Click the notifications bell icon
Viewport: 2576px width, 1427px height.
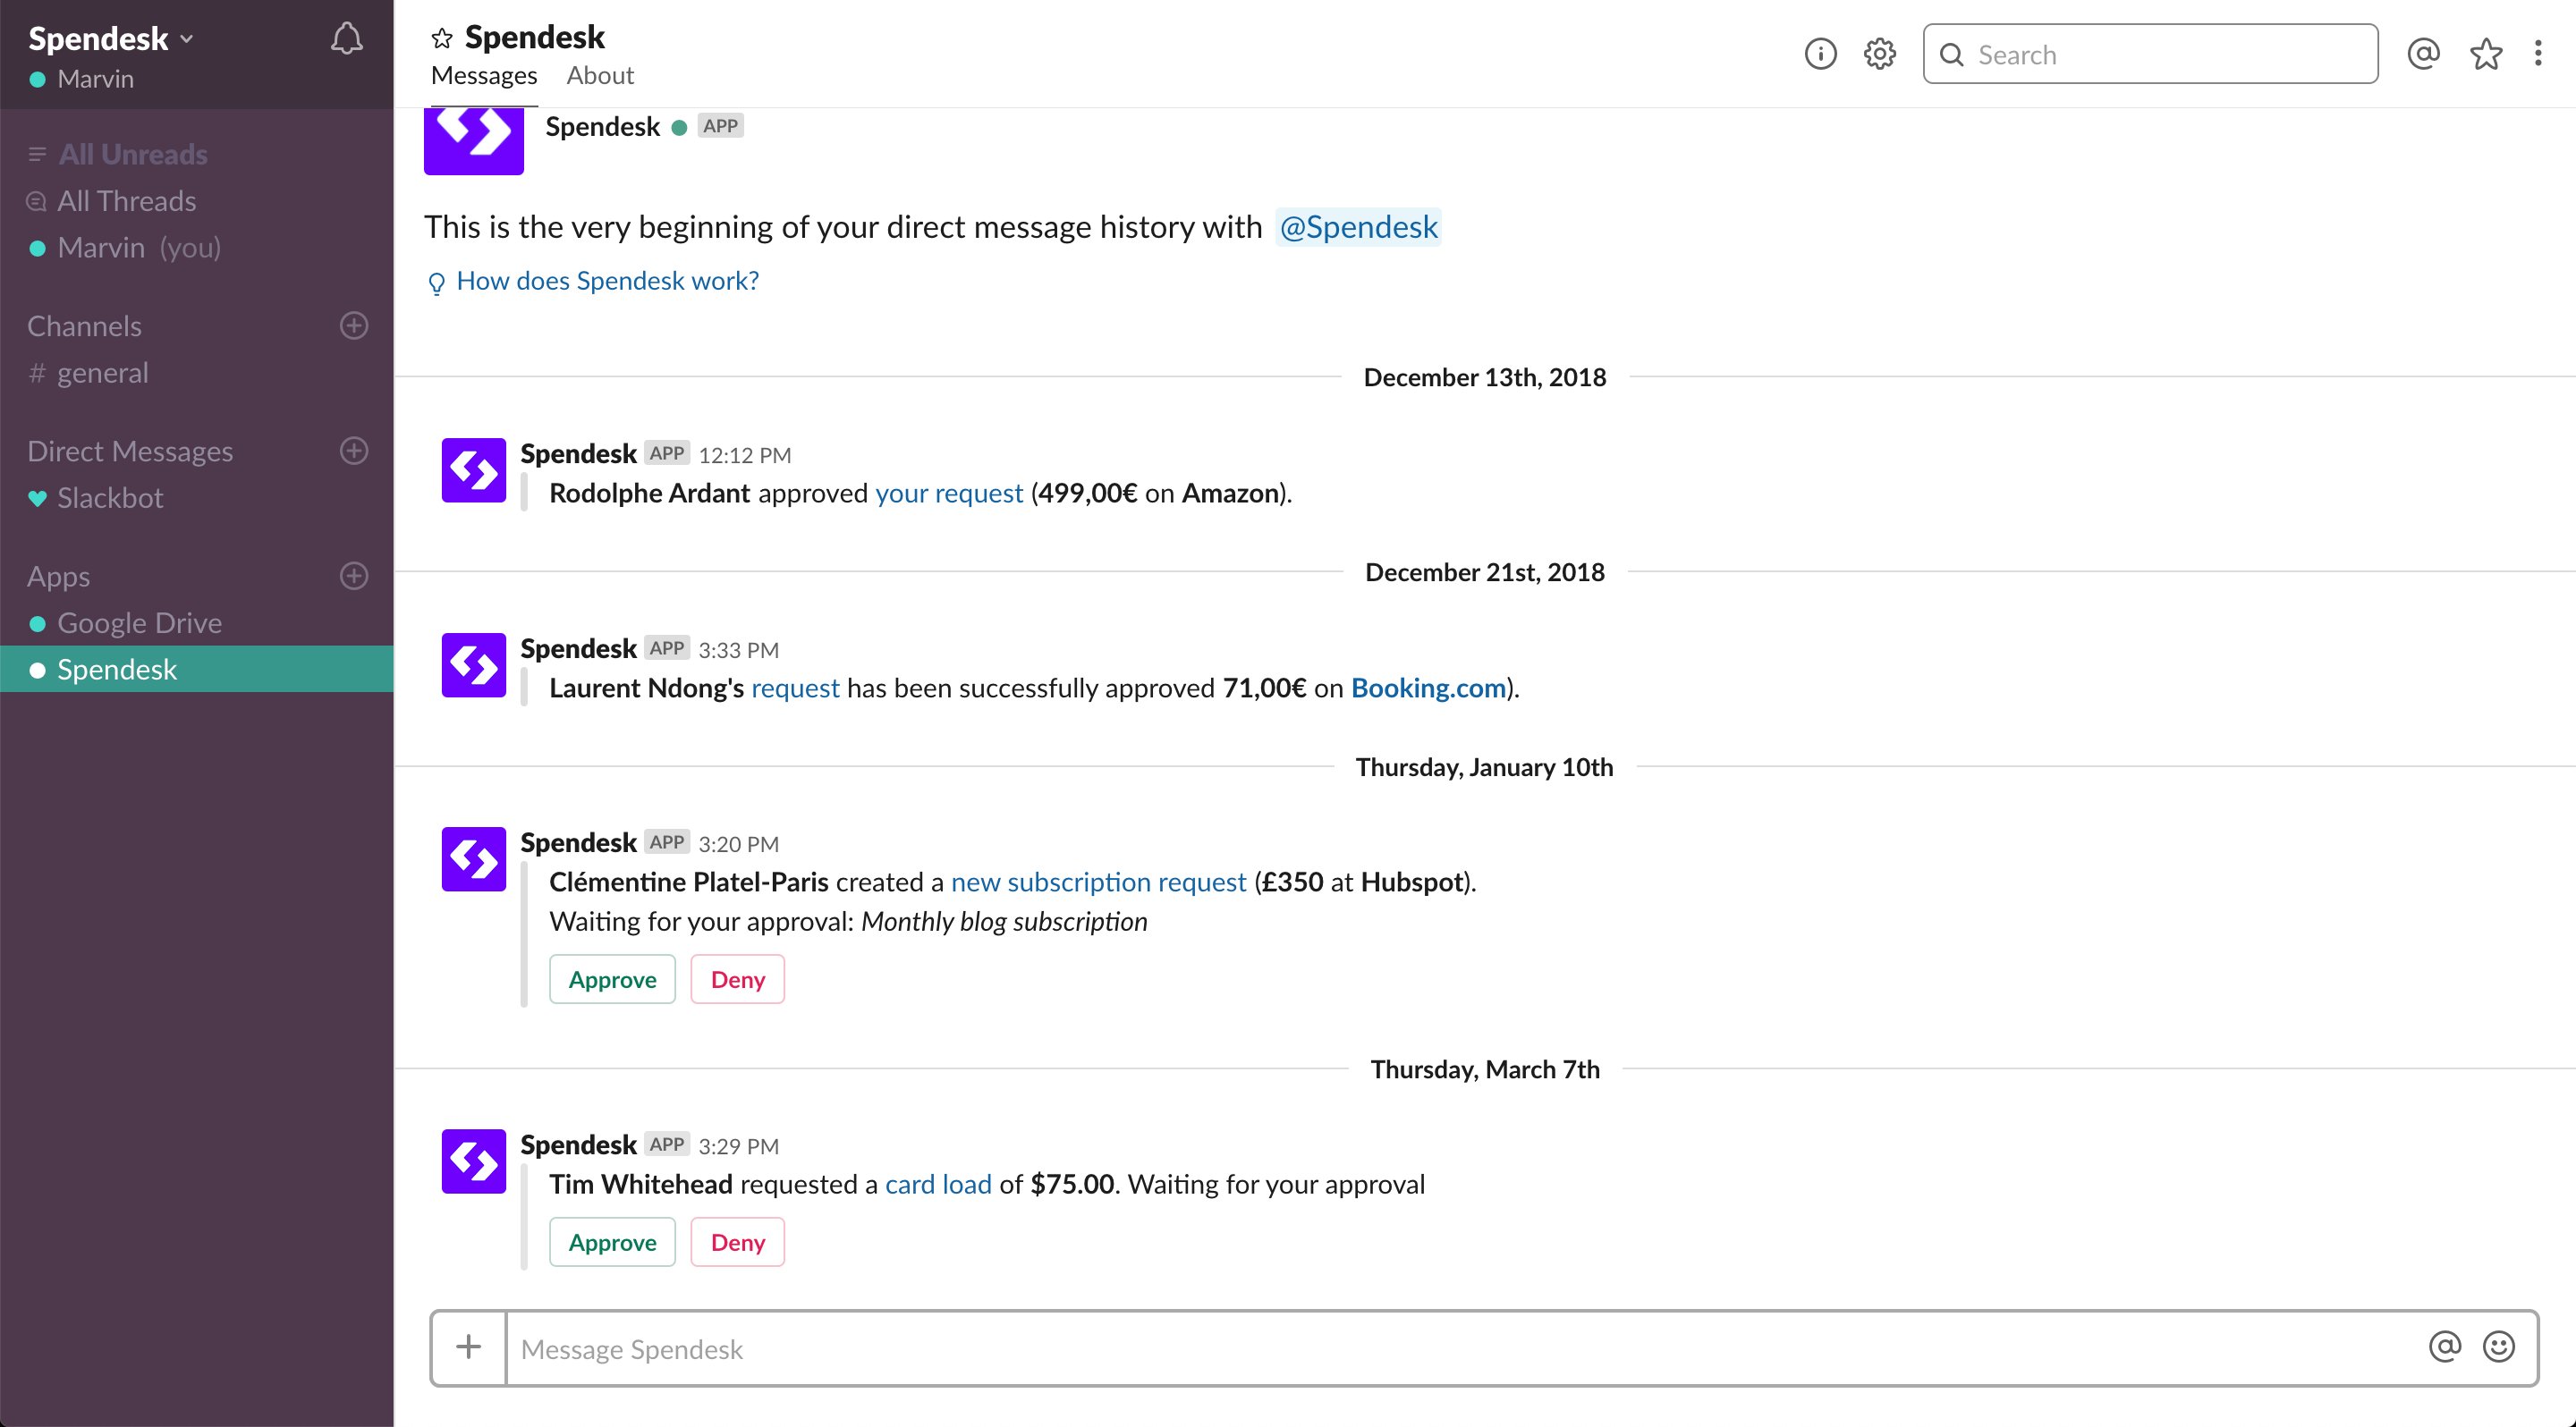coord(346,39)
